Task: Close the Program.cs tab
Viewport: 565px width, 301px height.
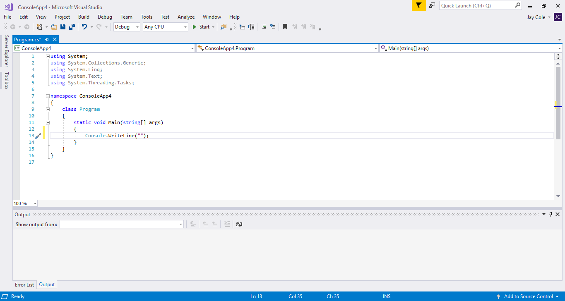Action: 54,40
